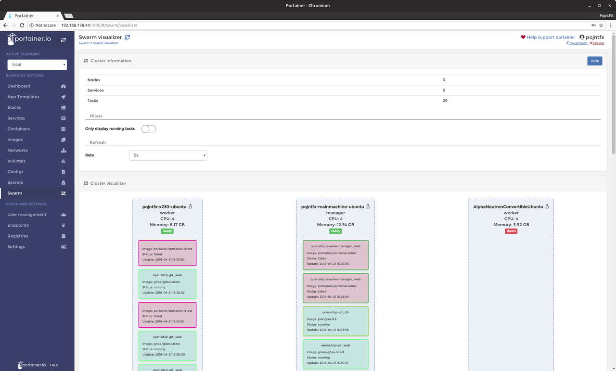
Task: Open the active endpoint local dropdown
Action: coord(37,64)
